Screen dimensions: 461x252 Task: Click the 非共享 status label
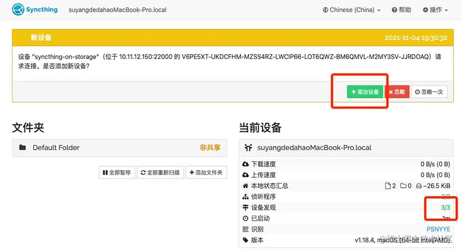pos(210,148)
